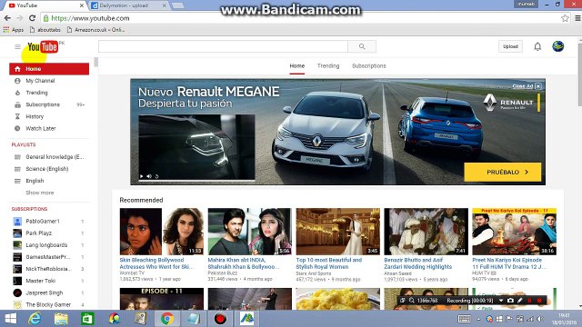Click the sidebar scrollbar handle
This screenshot has height=327, width=582.
(95, 62)
